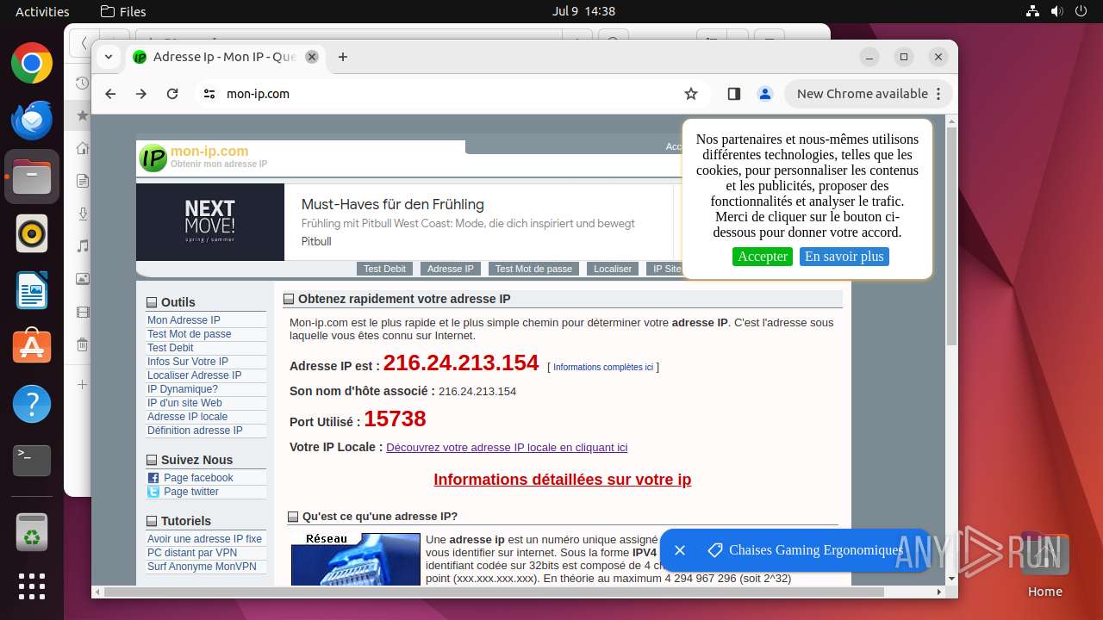Open Définition adresse IP link

click(195, 431)
